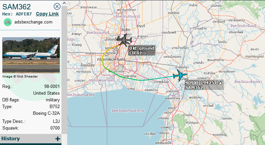The image size is (265, 145).
Task: Click the DB flags military value
Action: [x=53, y=100]
